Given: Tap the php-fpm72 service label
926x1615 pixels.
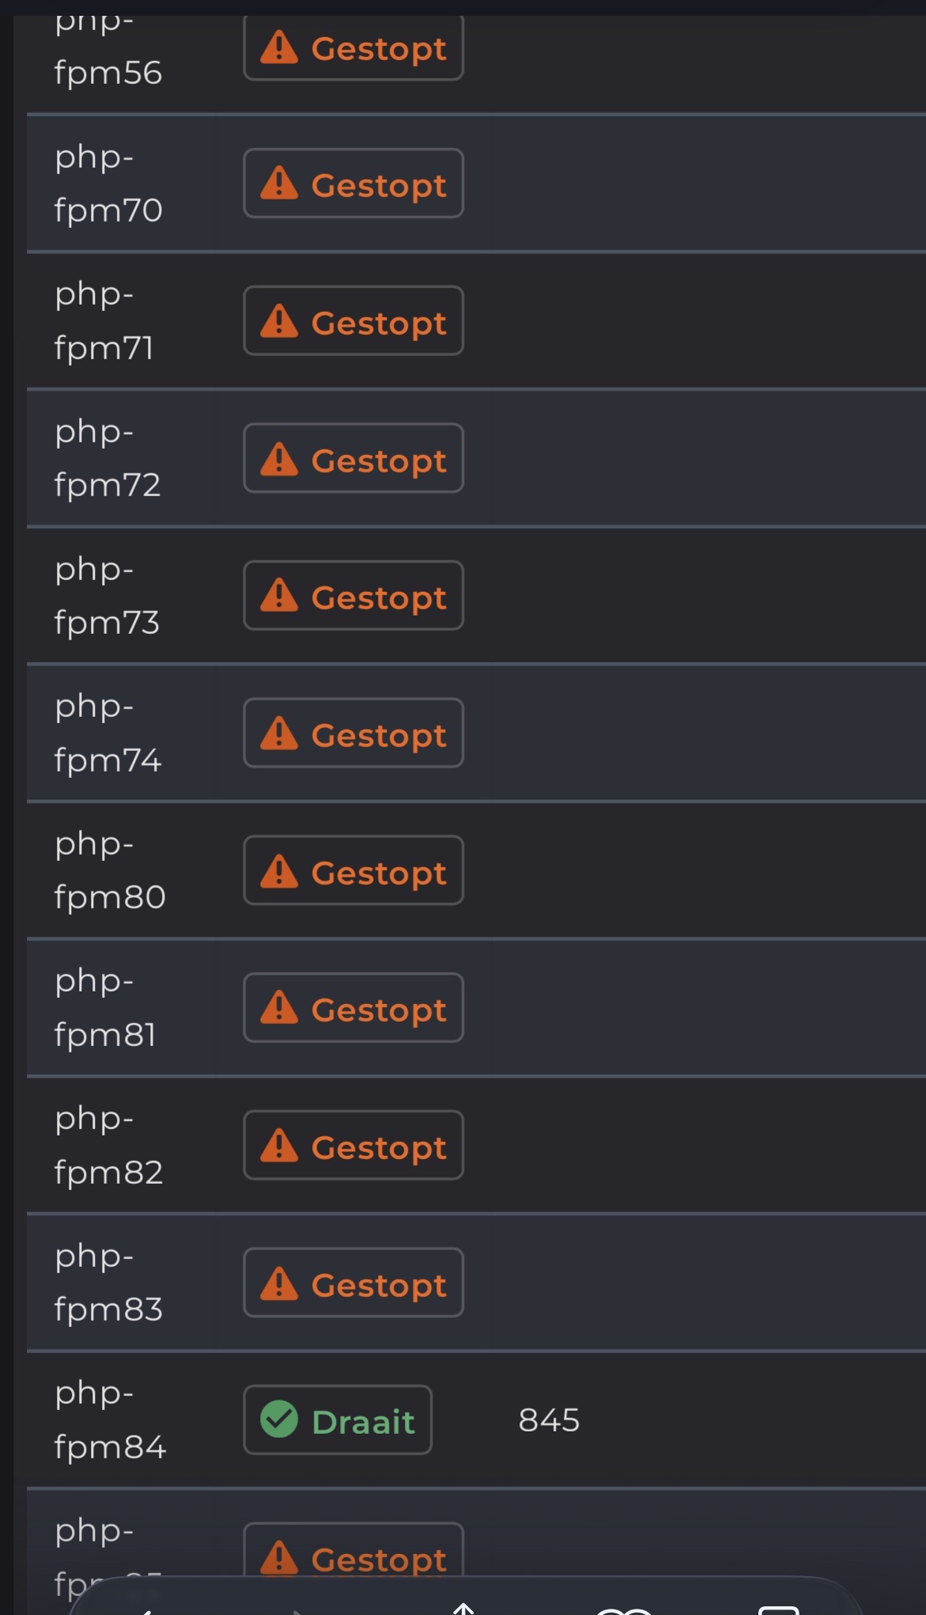Looking at the screenshot, I should click(x=107, y=458).
